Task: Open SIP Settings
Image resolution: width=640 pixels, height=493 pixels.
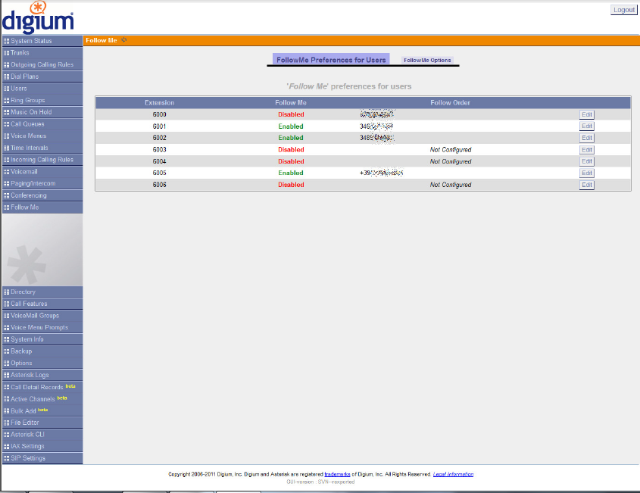Action: click(42, 458)
